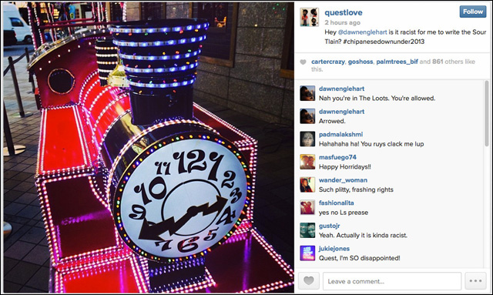Open the three-dots more options button
The width and height of the screenshot is (493, 295).
pyautogui.click(x=475, y=280)
